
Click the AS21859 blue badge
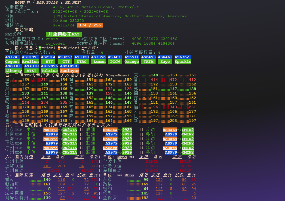70,66
